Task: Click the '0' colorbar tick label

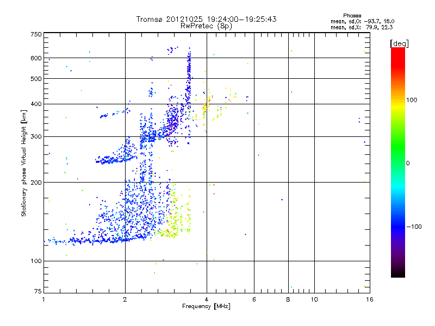Action: (407, 164)
